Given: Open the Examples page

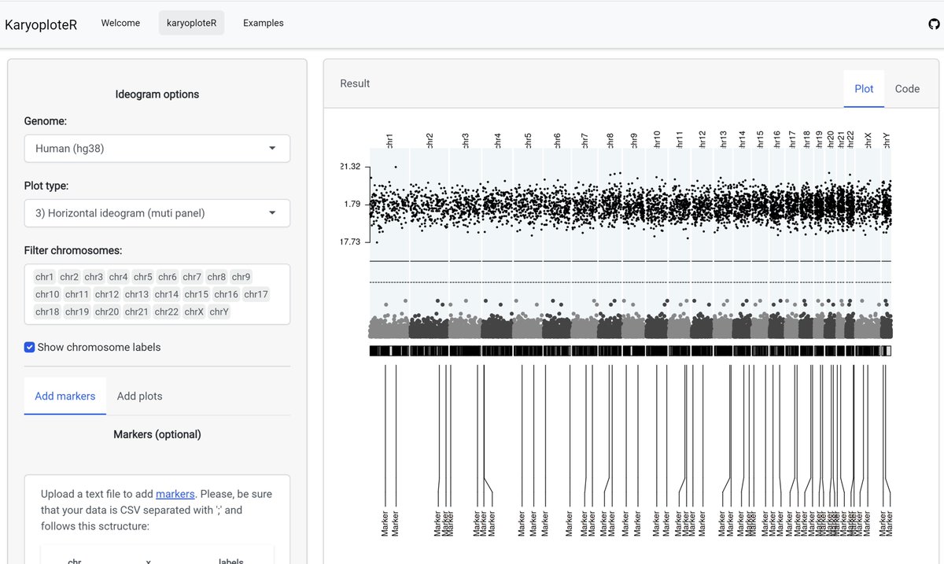Looking at the screenshot, I should point(264,23).
